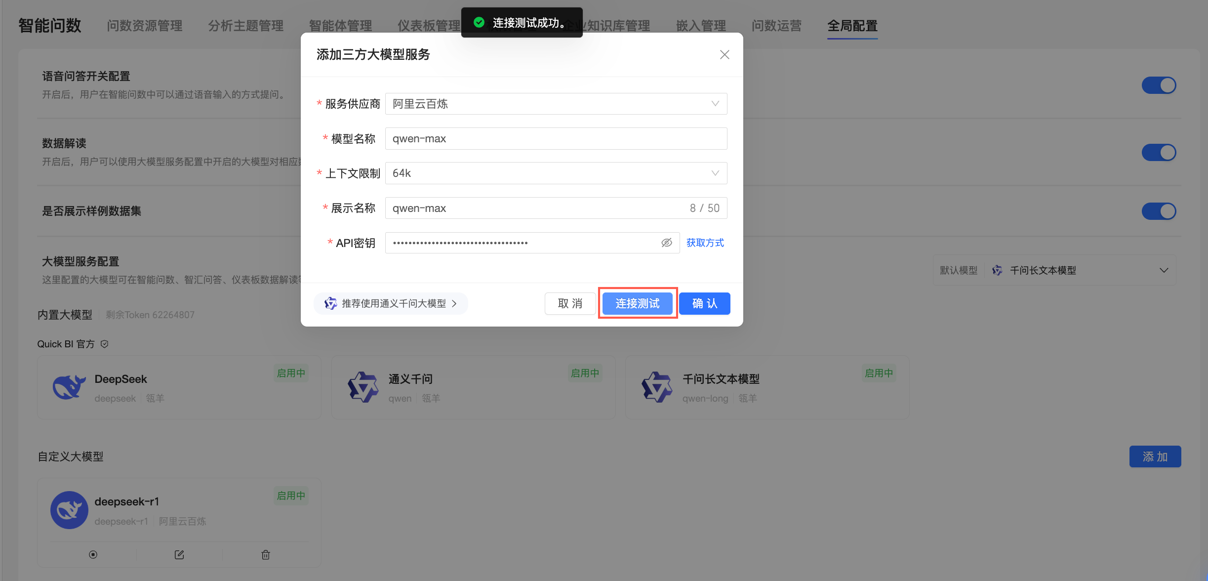Click the 剩余Token 62264807 text
This screenshot has height=581, width=1208.
(150, 315)
